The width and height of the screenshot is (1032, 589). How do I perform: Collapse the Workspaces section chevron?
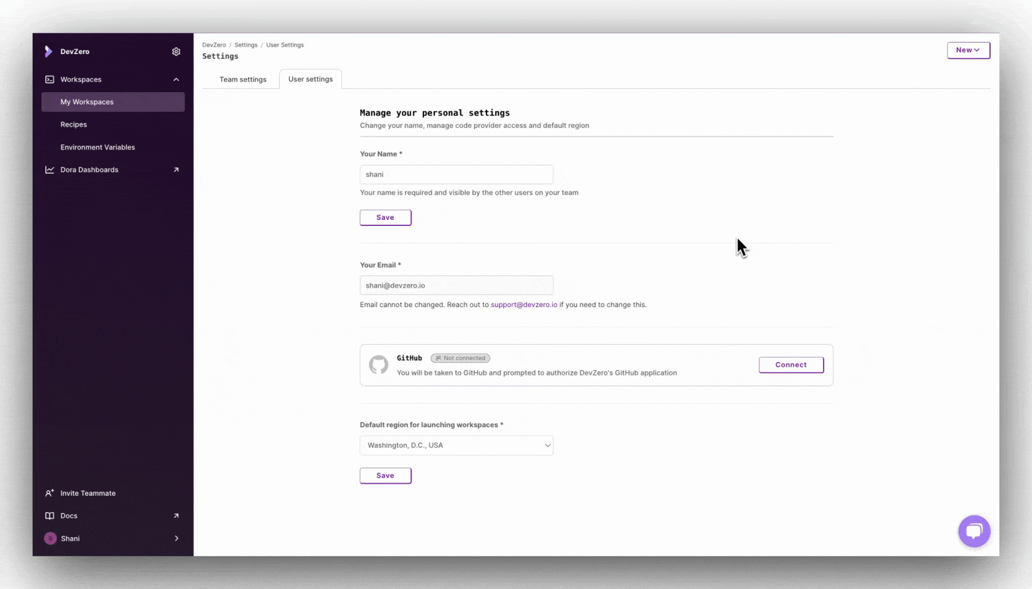[x=176, y=79]
